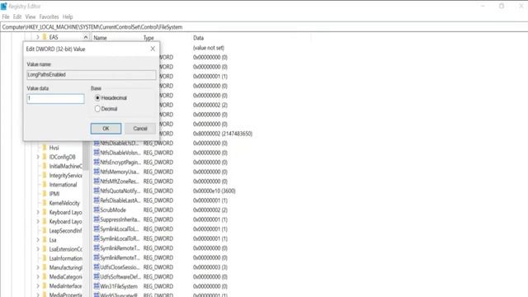Expand the ManufacturingI tree node

pyautogui.click(x=38, y=267)
